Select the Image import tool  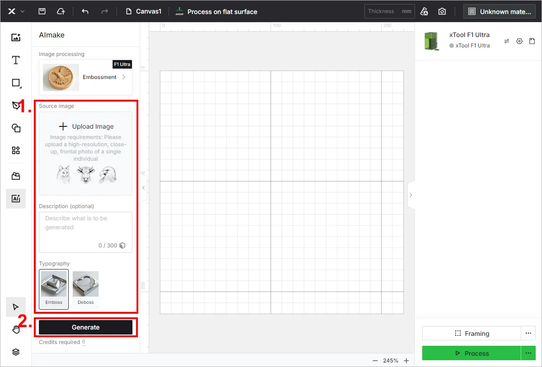tap(16, 37)
